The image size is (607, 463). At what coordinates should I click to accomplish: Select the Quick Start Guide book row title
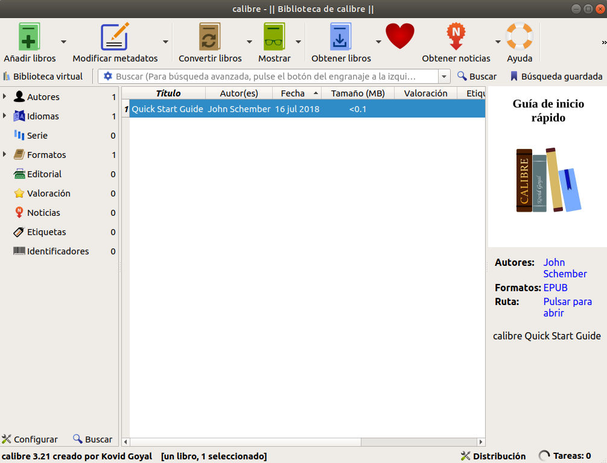point(167,109)
